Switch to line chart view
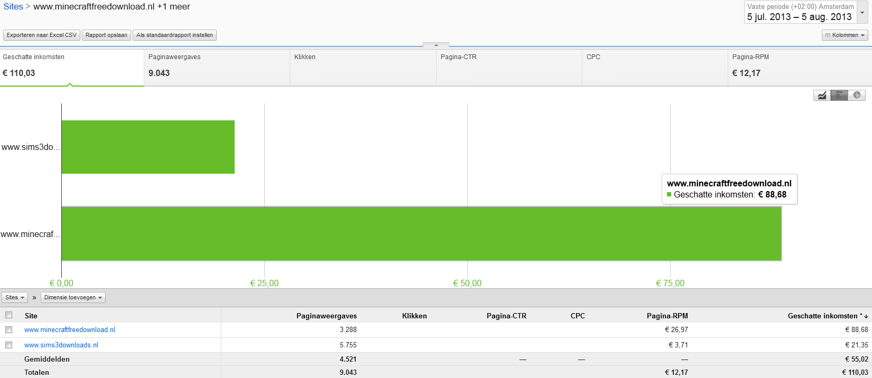The width and height of the screenshot is (872, 378). point(822,95)
